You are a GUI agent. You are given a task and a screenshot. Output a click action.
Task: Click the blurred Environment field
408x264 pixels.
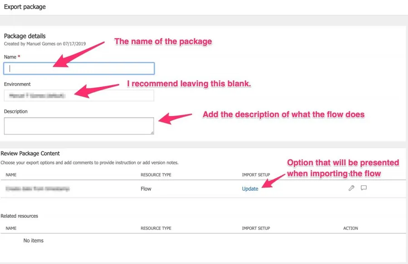click(79, 95)
